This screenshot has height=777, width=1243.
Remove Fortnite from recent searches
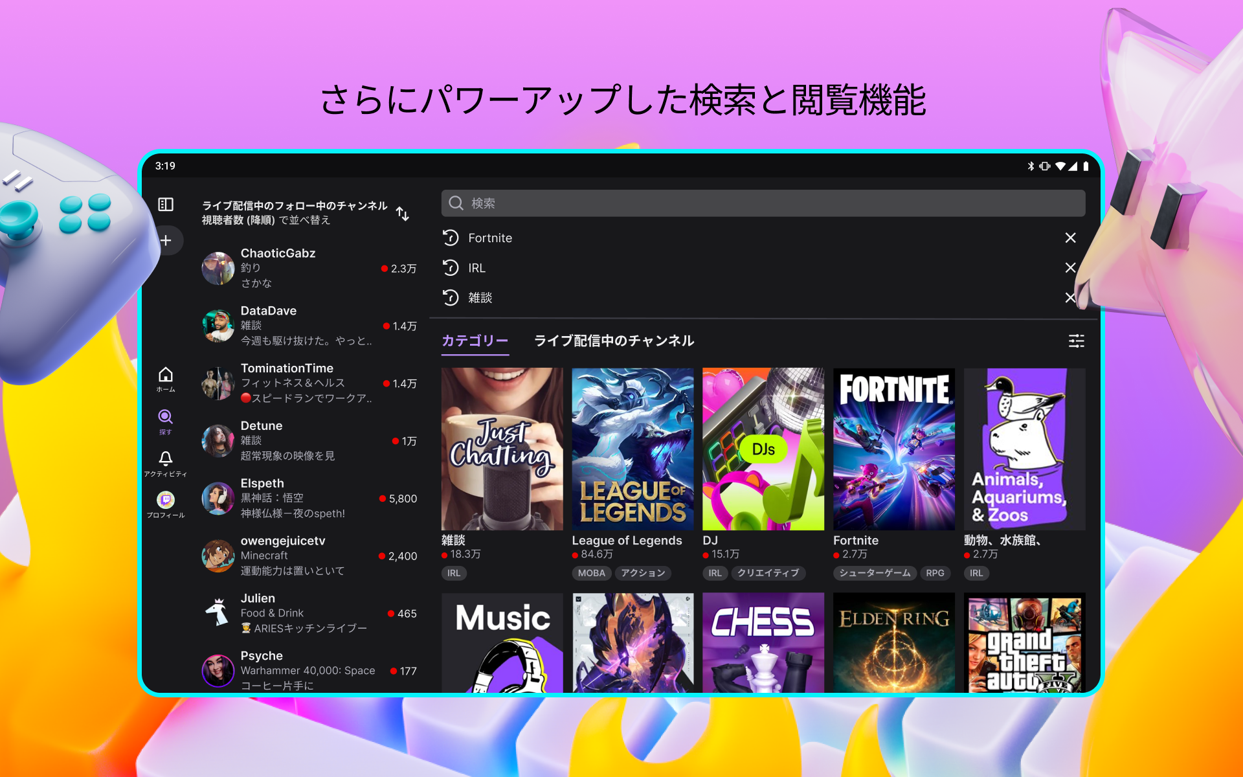pos(1070,238)
